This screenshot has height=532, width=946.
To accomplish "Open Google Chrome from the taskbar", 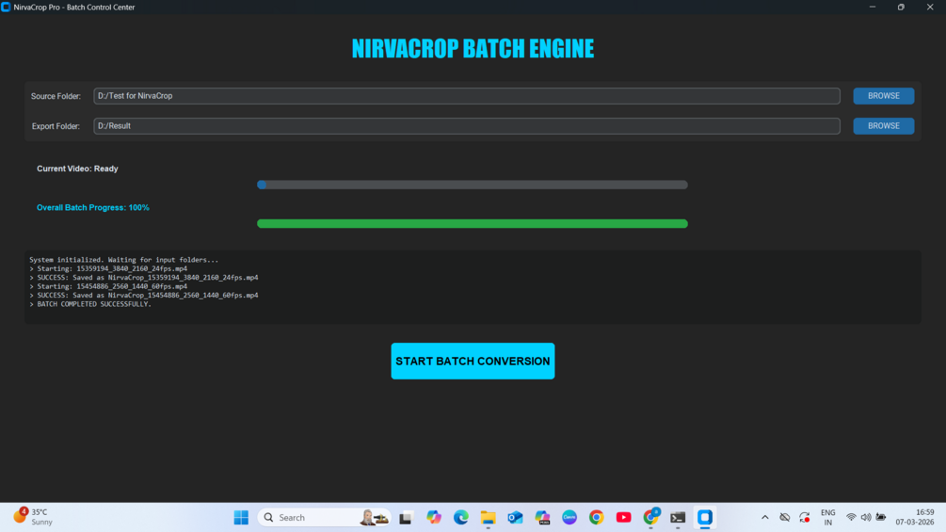I will (x=597, y=518).
